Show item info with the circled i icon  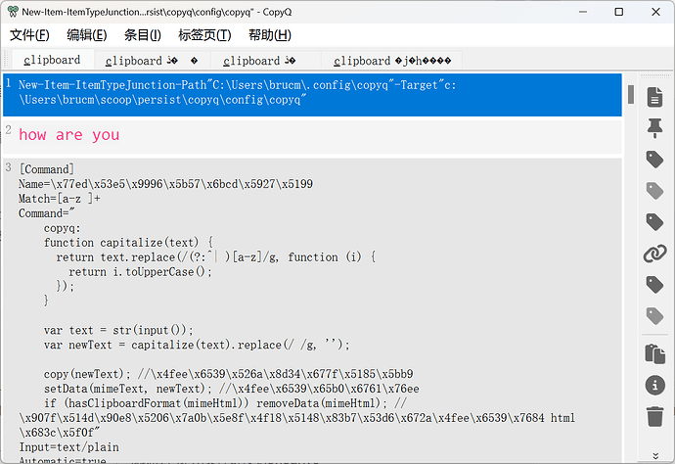click(654, 385)
